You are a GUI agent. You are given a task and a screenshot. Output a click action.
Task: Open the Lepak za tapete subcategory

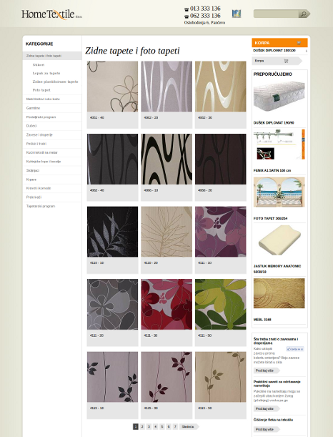46,73
